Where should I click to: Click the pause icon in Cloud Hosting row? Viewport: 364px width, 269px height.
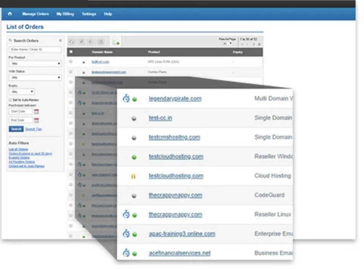tap(133, 177)
